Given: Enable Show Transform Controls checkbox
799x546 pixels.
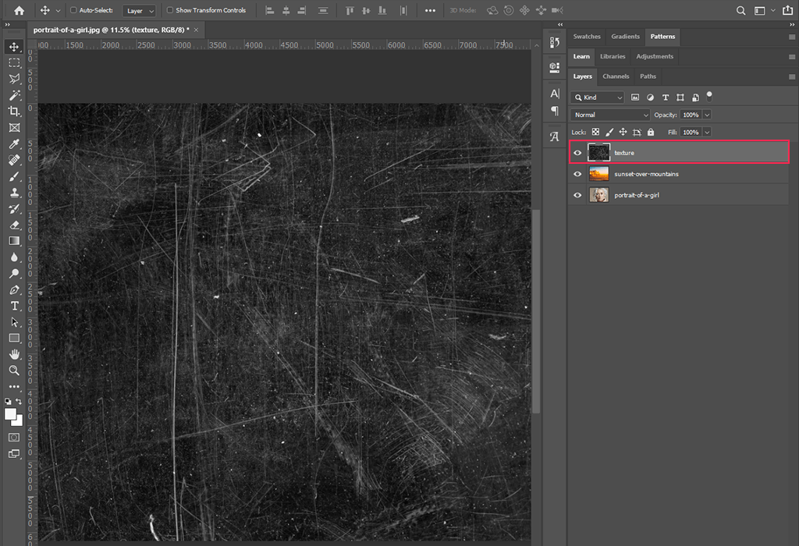Looking at the screenshot, I should (x=170, y=11).
